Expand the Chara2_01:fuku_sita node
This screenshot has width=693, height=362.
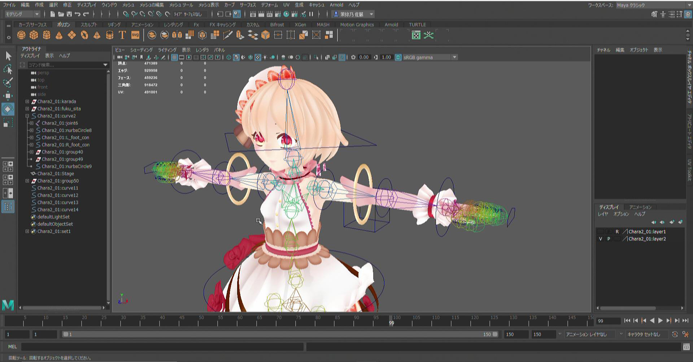(27, 109)
